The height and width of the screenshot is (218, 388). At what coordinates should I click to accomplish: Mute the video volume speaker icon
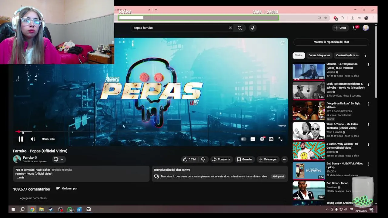33,139
